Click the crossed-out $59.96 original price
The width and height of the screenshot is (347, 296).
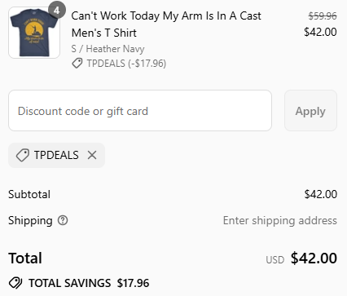323,16
